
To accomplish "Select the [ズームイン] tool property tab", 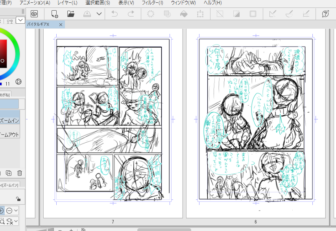I will tap(9, 185).
